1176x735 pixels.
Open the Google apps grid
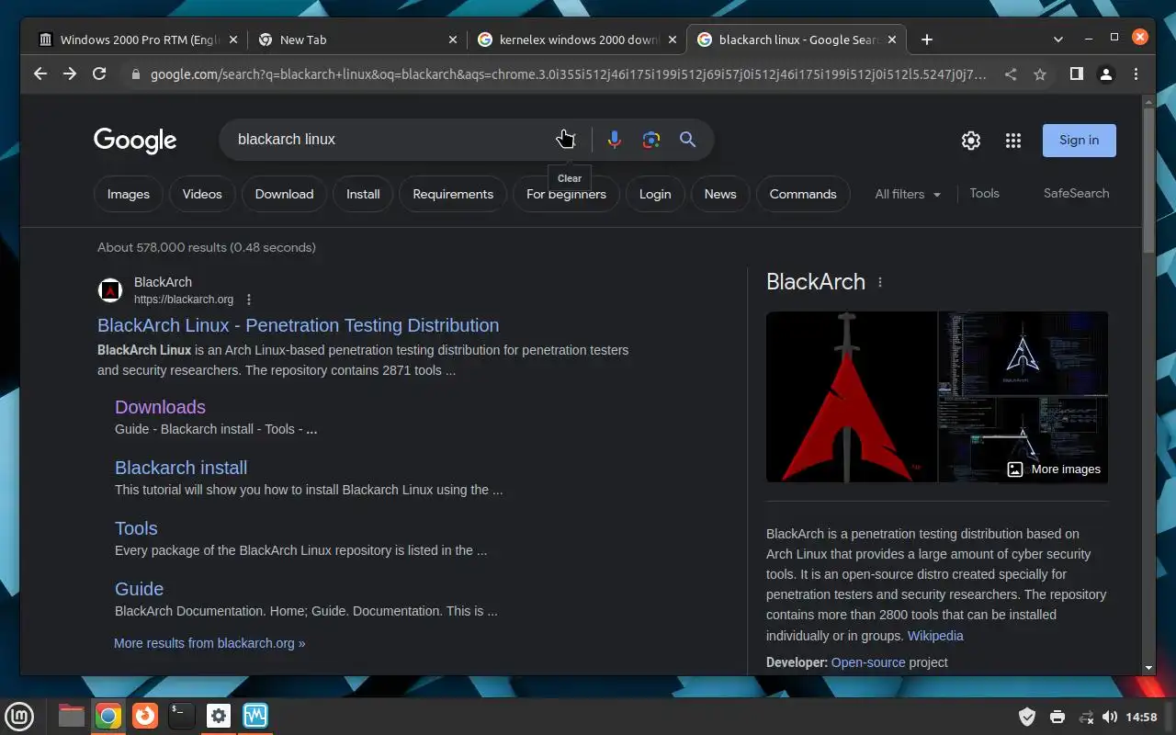[1013, 141]
